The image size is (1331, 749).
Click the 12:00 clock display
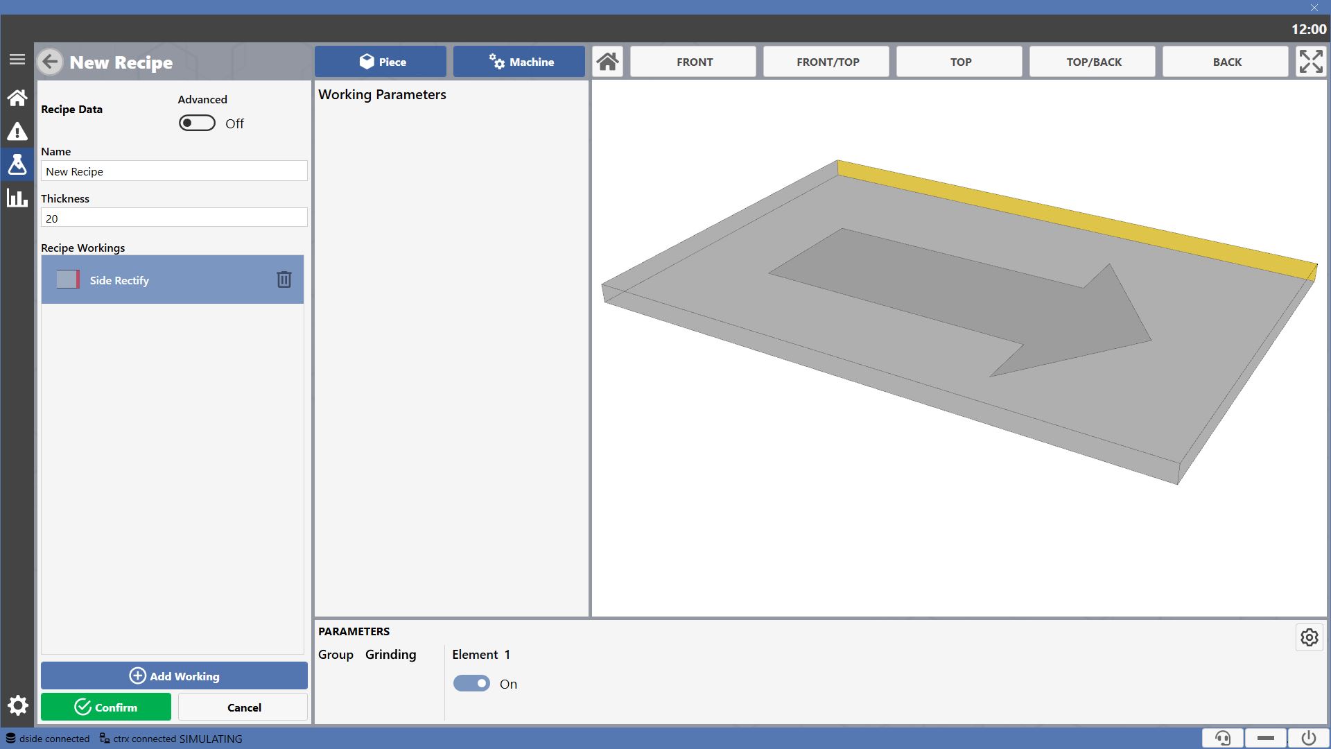[1309, 29]
